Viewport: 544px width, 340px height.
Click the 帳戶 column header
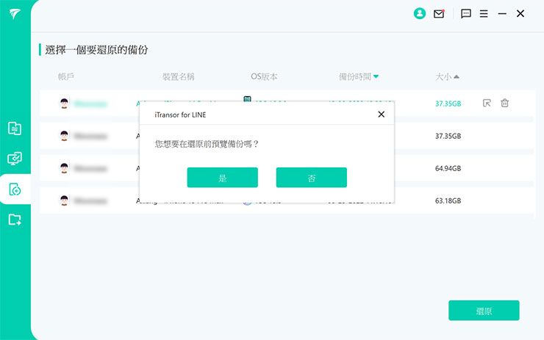pyautogui.click(x=66, y=76)
